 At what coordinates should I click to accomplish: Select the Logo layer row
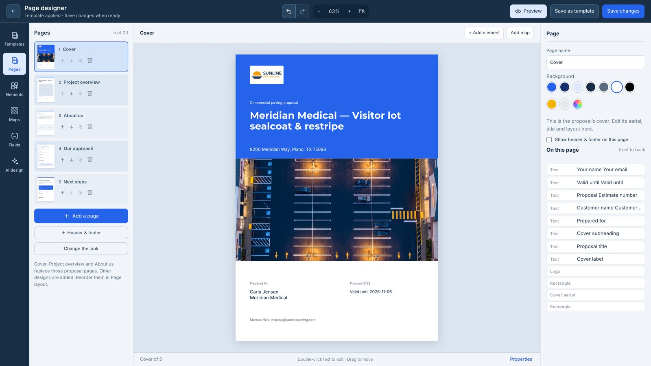pos(596,272)
